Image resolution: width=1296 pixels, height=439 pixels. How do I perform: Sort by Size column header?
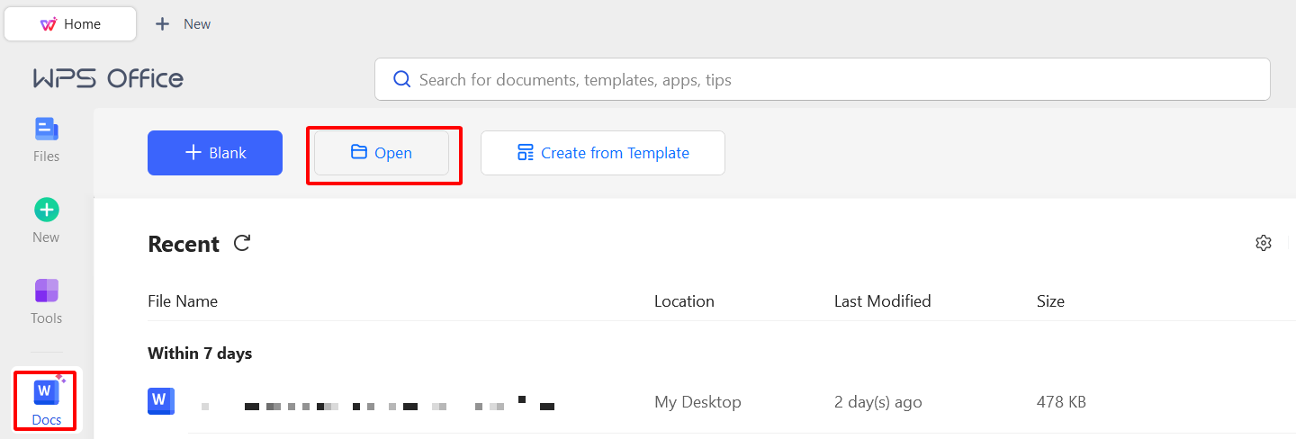(1050, 301)
